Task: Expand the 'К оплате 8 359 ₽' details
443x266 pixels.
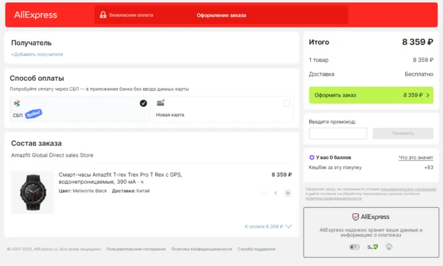Action: (268, 226)
